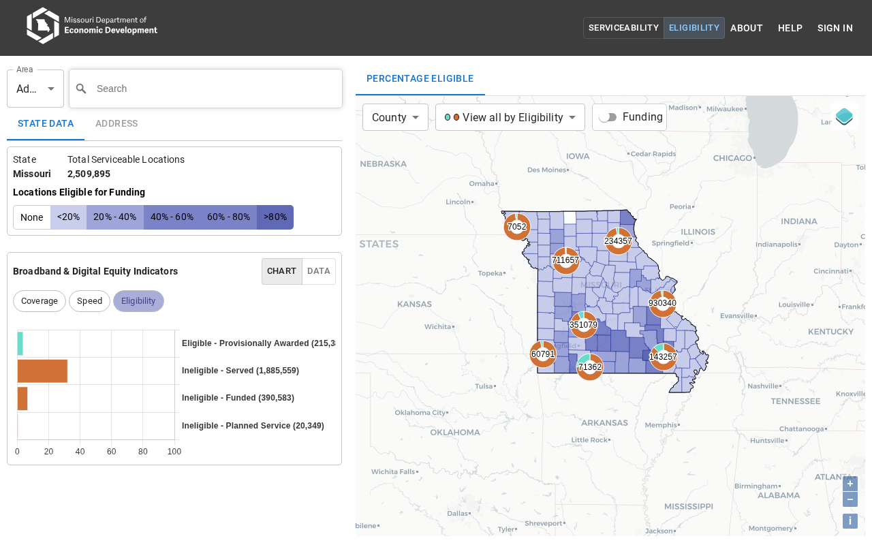
Task: Open the County geography dropdown
Action: coord(395,117)
